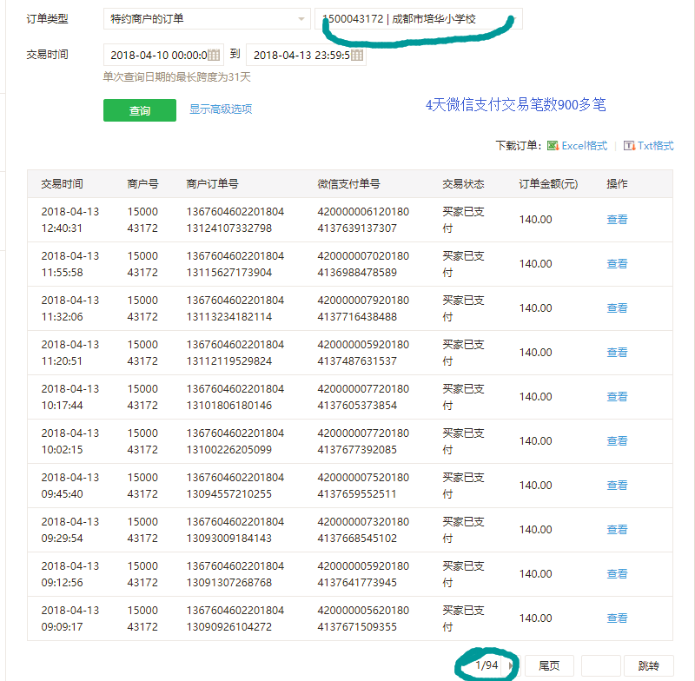Viewport: 695px width, 681px height.
Task: Select the 微信支付单号 column header
Action: [x=348, y=184]
